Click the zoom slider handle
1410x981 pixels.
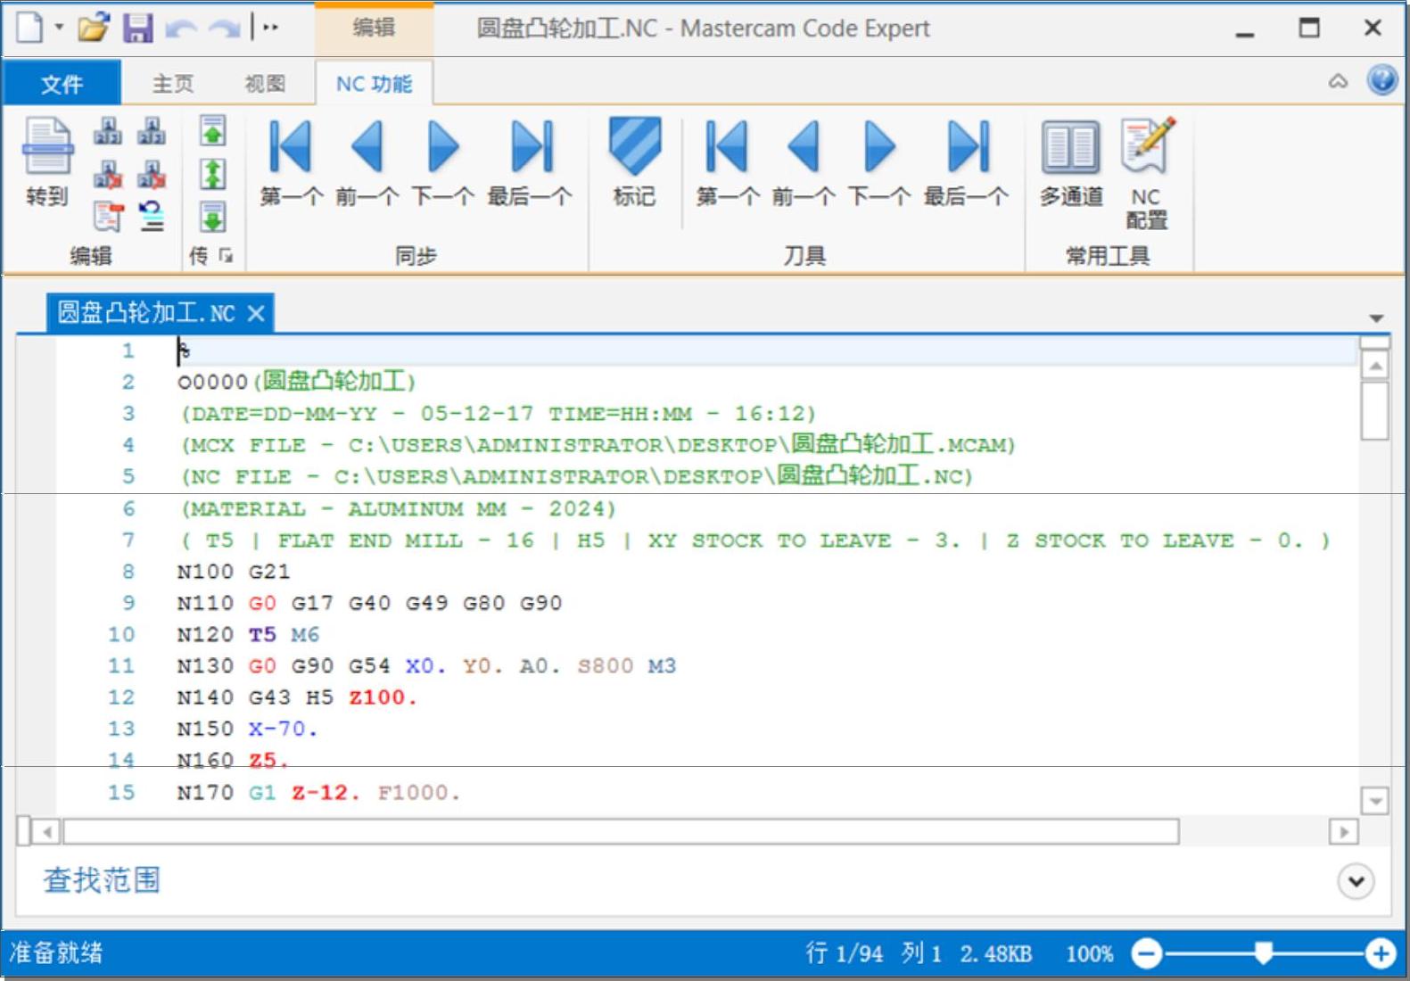point(1263,952)
